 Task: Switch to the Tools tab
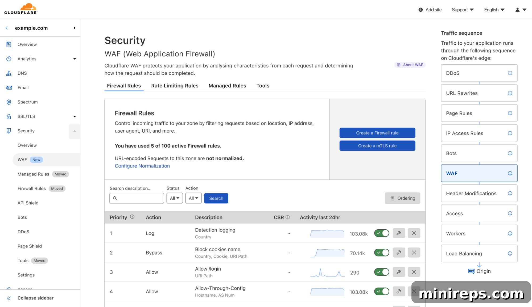[x=263, y=86]
